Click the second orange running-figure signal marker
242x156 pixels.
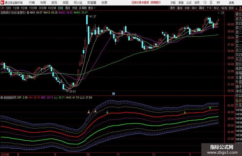(x=95, y=111)
